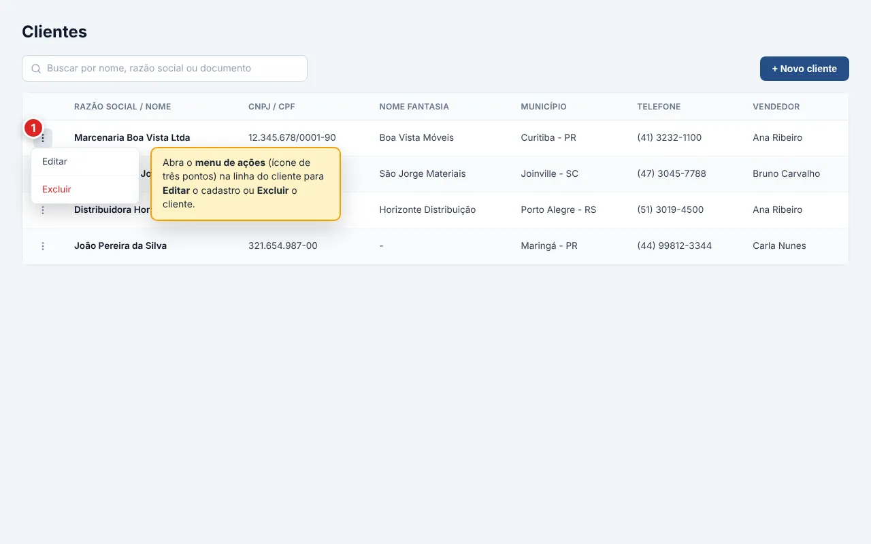Click vendedor Bruno Carvalho cell
This screenshot has width=871, height=544.
786,174
